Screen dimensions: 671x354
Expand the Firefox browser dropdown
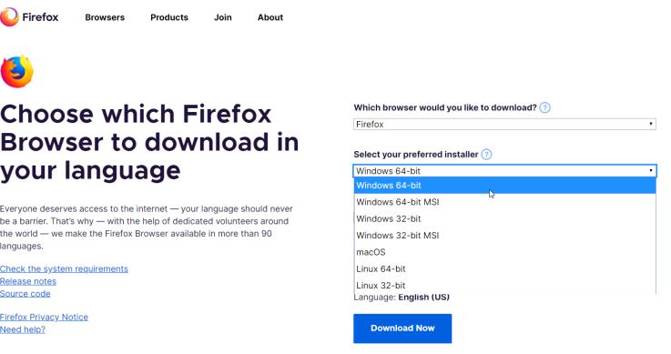coord(504,125)
